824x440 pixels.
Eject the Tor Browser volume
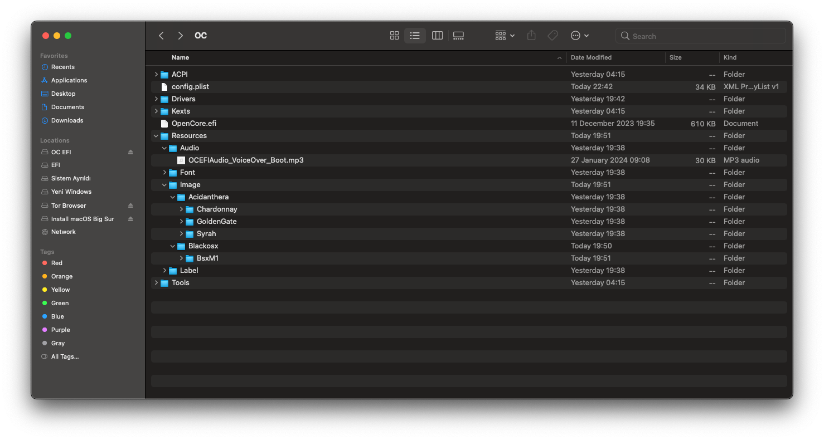(130, 206)
